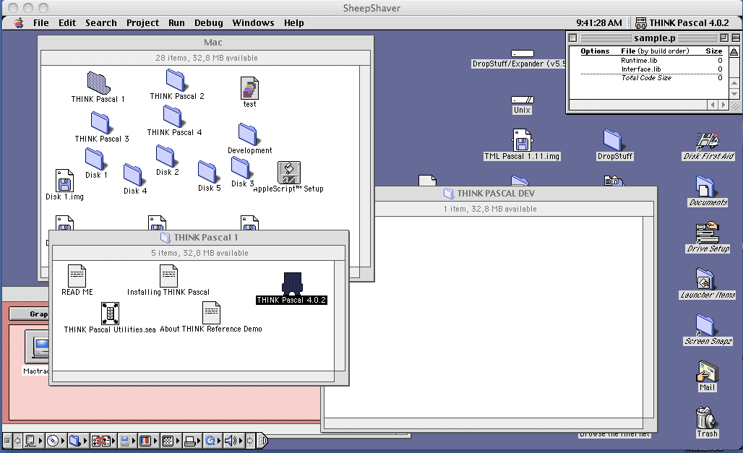Image resolution: width=743 pixels, height=453 pixels.
Task: Open the Help menu
Action: [293, 22]
